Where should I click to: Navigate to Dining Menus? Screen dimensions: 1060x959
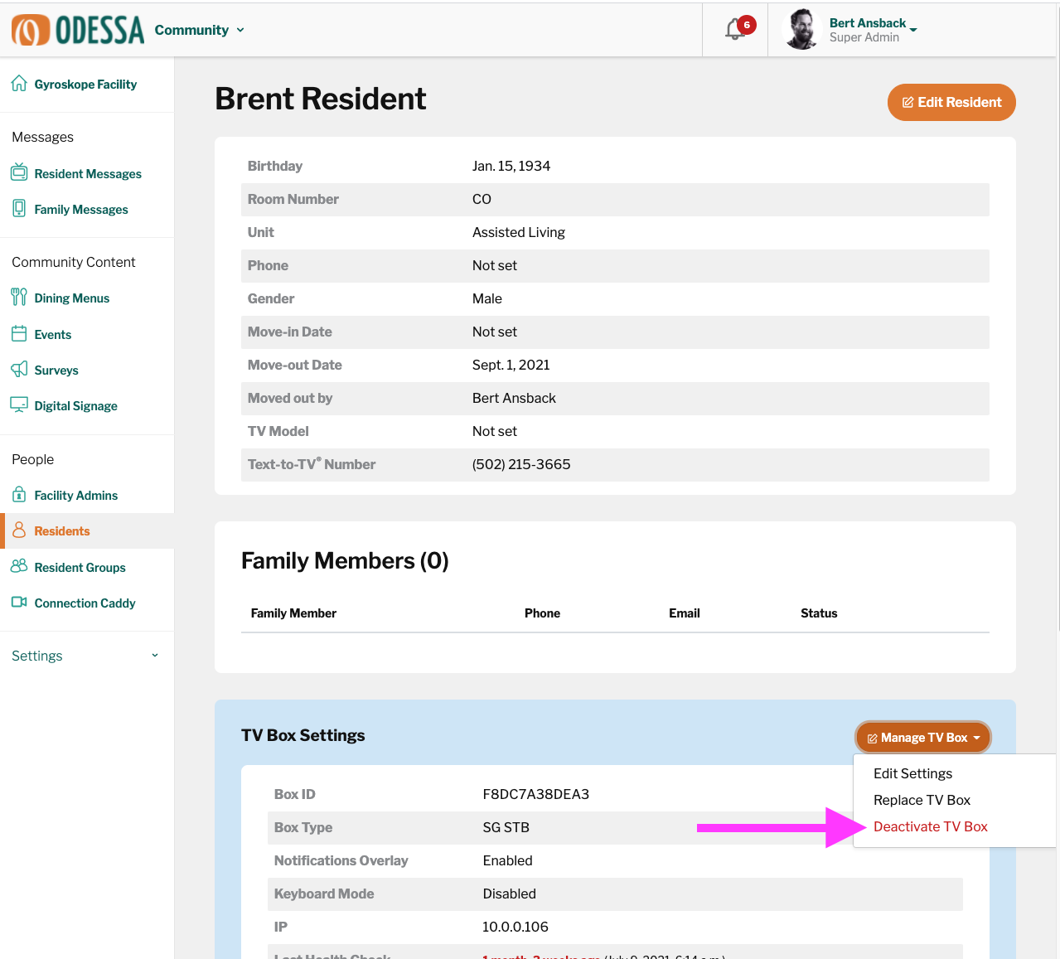click(x=72, y=298)
